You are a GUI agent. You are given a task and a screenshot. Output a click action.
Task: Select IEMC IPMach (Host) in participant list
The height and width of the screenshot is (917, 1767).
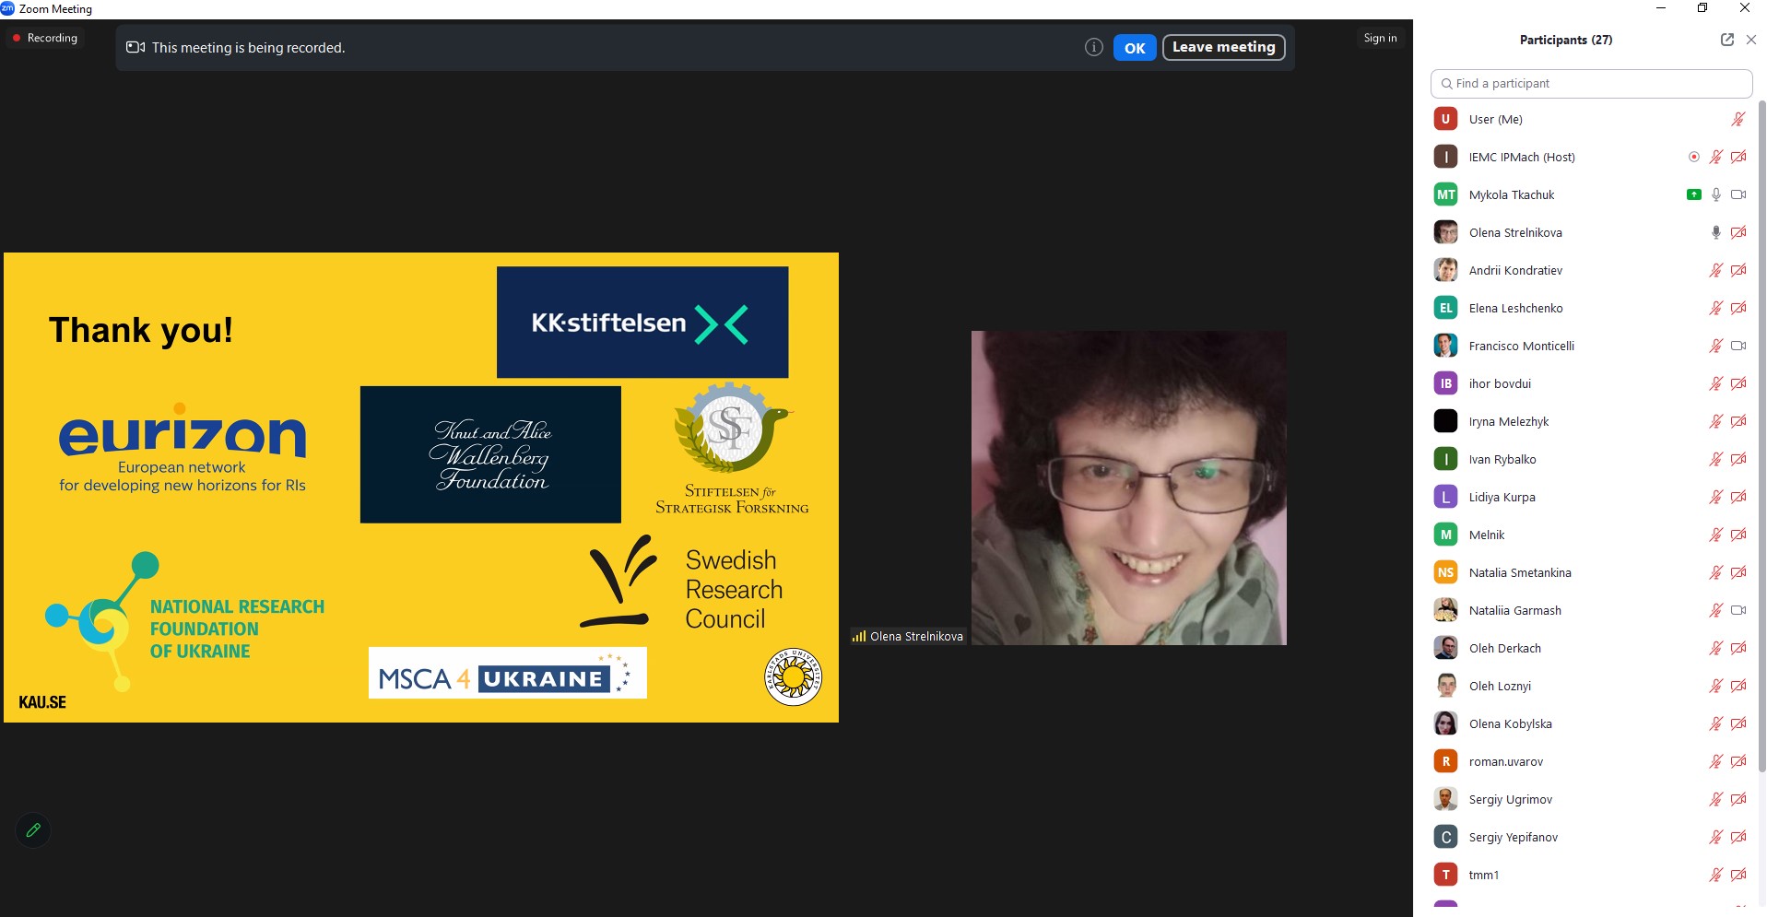pos(1521,157)
